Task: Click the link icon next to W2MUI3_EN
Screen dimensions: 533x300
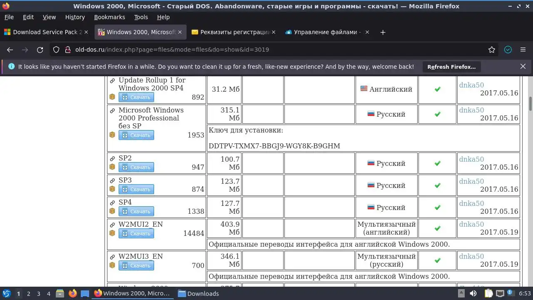Action: coord(112,257)
